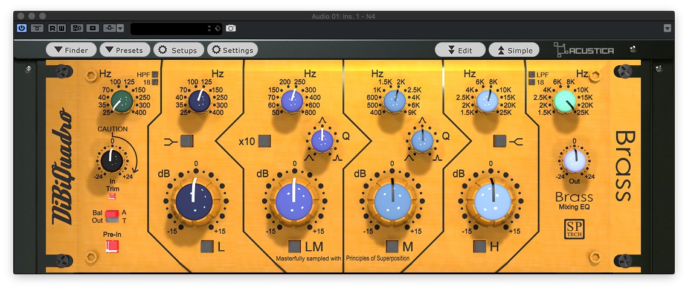Click the L band Hz frequency knob
688x290 pixels.
pos(200,101)
